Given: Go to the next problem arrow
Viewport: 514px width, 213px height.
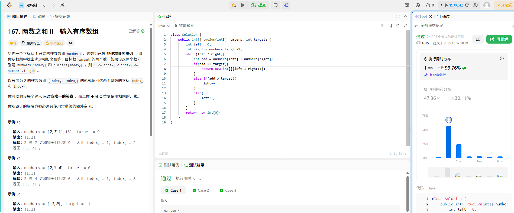Looking at the screenshot, I should point(53,5).
